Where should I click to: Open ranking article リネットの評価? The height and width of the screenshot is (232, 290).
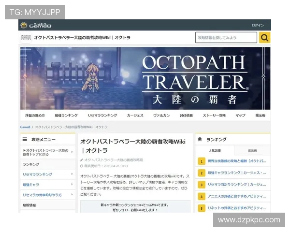(x=237, y=208)
